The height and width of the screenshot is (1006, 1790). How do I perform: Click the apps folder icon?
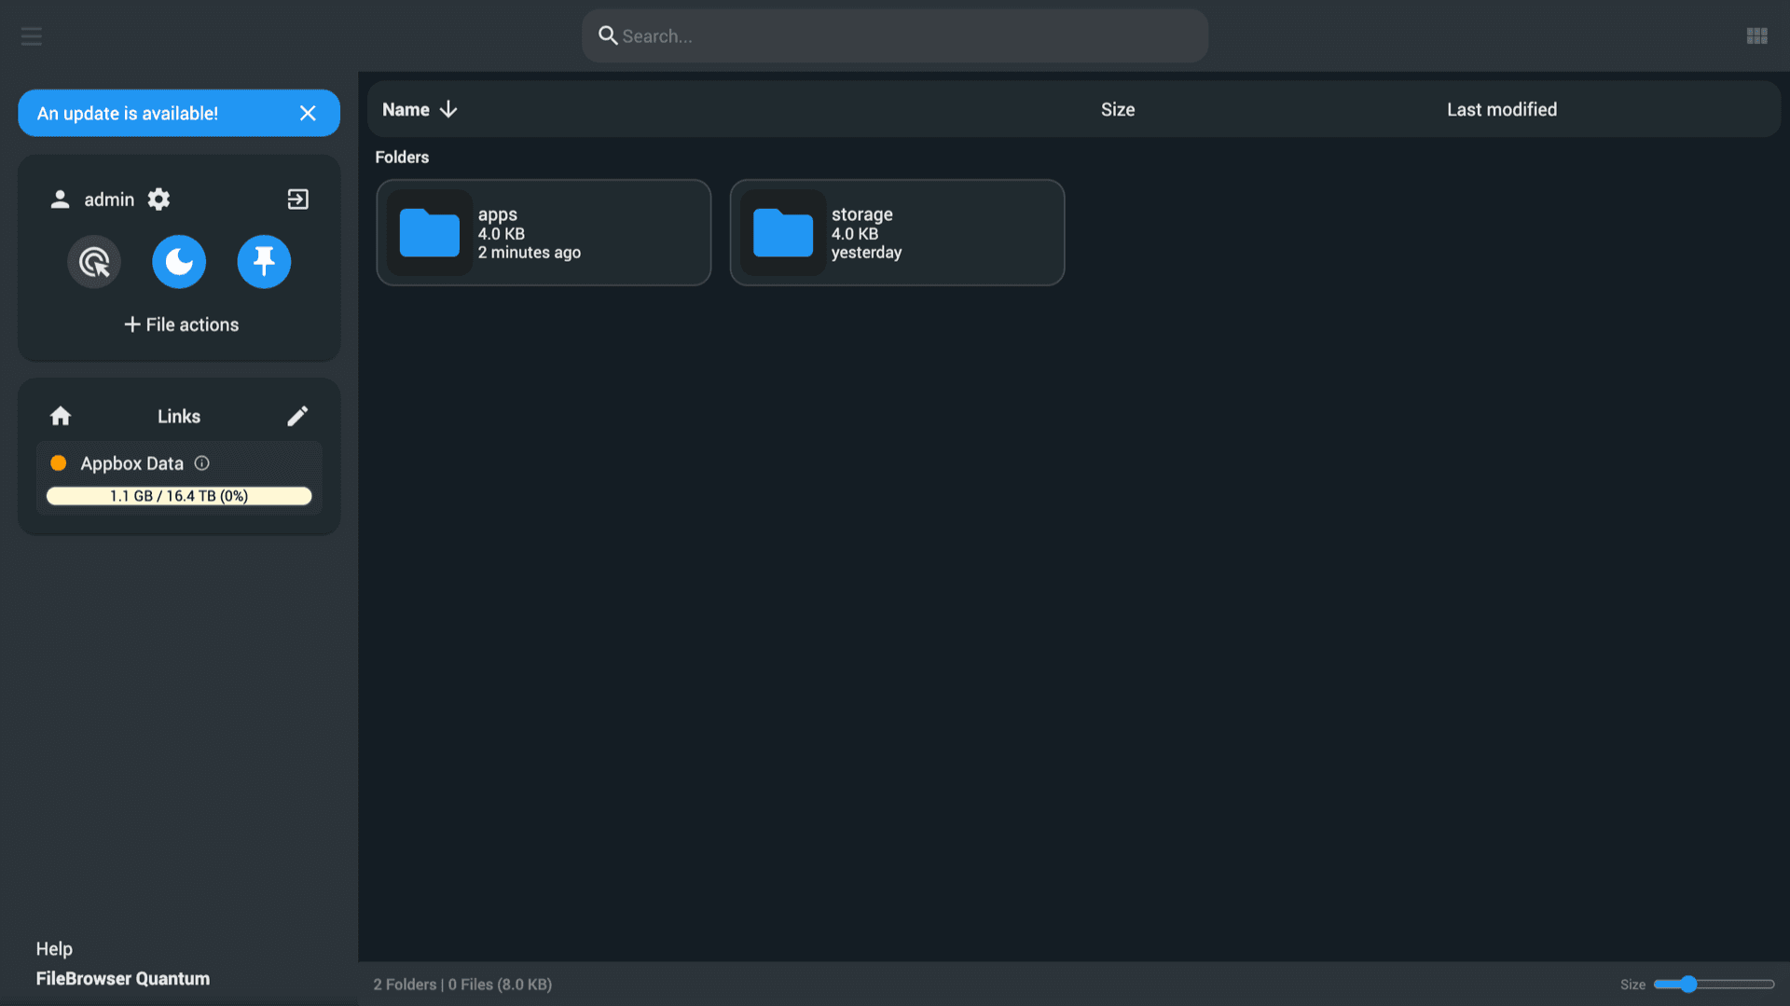point(429,232)
